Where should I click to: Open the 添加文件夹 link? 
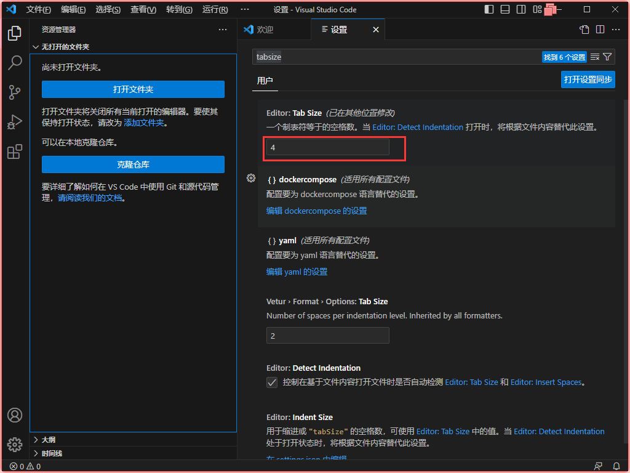[144, 123]
